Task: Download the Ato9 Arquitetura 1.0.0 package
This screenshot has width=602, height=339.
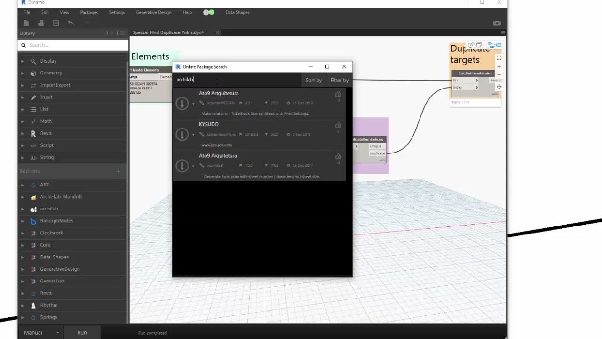Action: point(182,166)
